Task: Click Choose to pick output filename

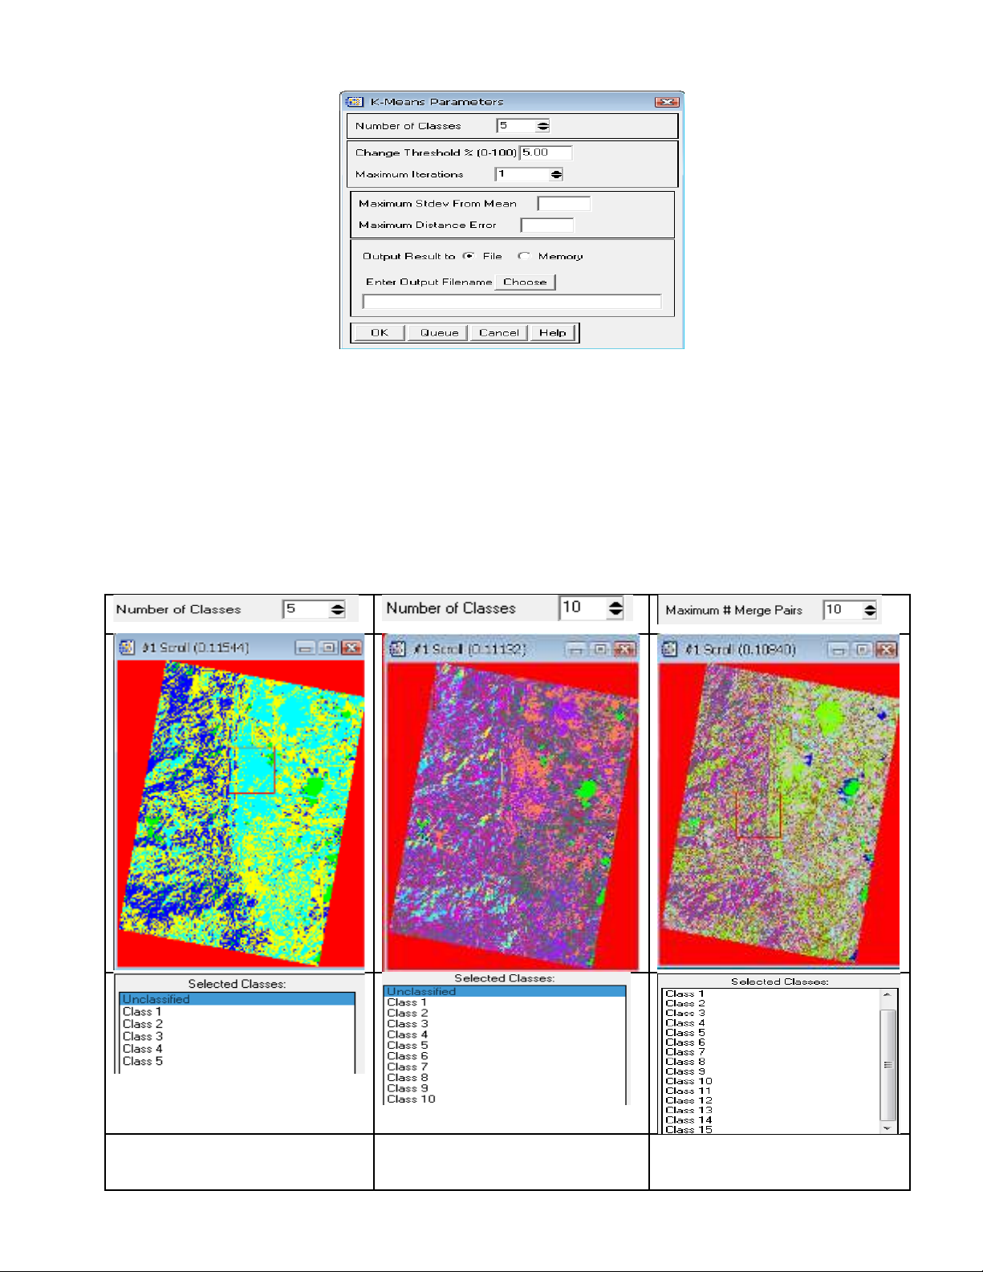Action: (525, 282)
